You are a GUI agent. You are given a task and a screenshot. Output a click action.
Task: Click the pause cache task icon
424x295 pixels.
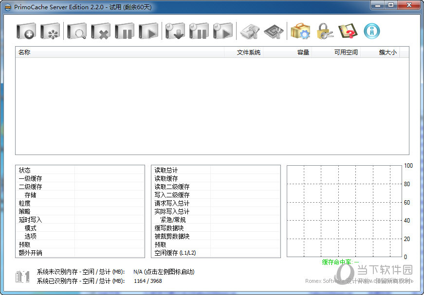coord(125,31)
